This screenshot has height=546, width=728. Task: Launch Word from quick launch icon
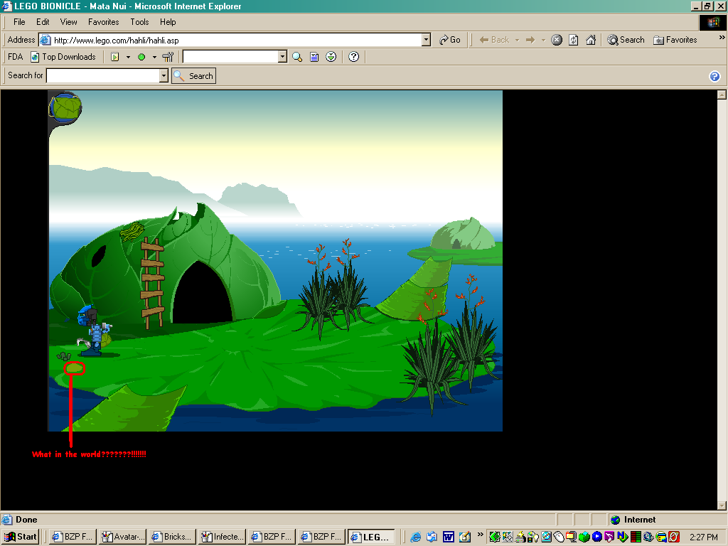[x=449, y=537]
